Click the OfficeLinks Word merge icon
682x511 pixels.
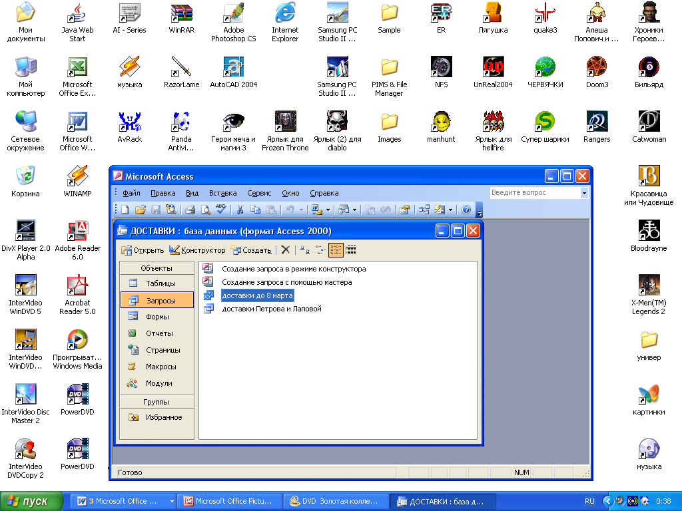(x=317, y=210)
